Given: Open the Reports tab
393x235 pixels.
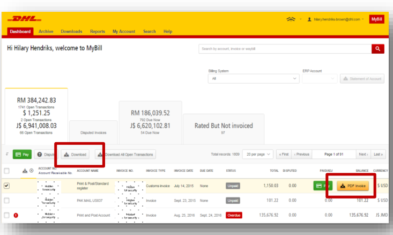Looking at the screenshot, I should pos(98,32).
